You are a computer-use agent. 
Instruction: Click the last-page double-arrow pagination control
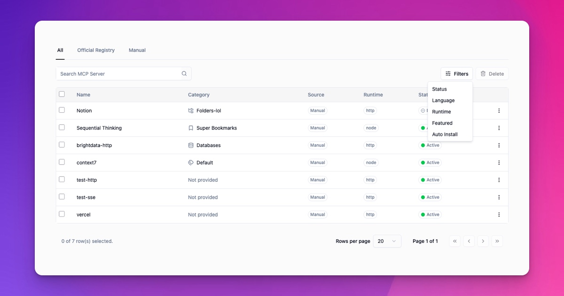497,241
